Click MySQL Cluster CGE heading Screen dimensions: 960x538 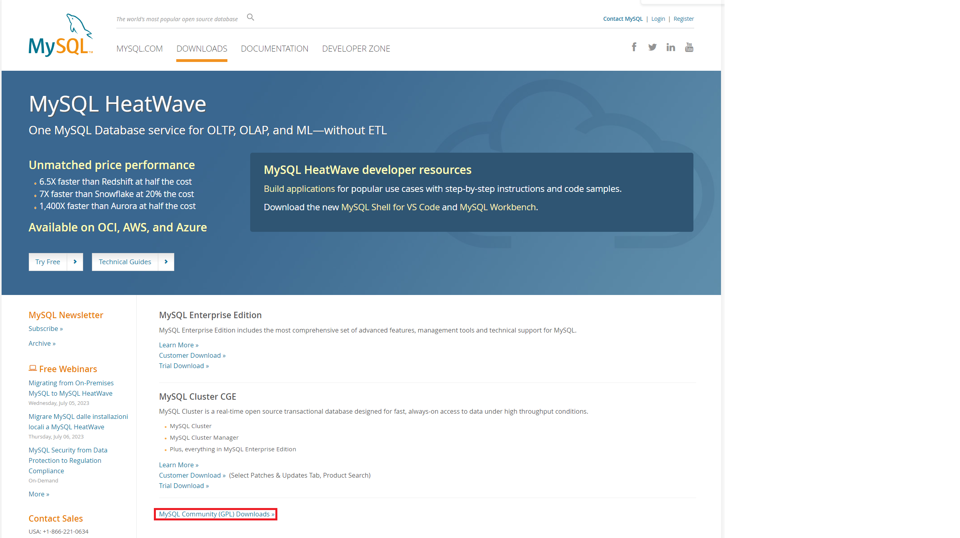(197, 397)
